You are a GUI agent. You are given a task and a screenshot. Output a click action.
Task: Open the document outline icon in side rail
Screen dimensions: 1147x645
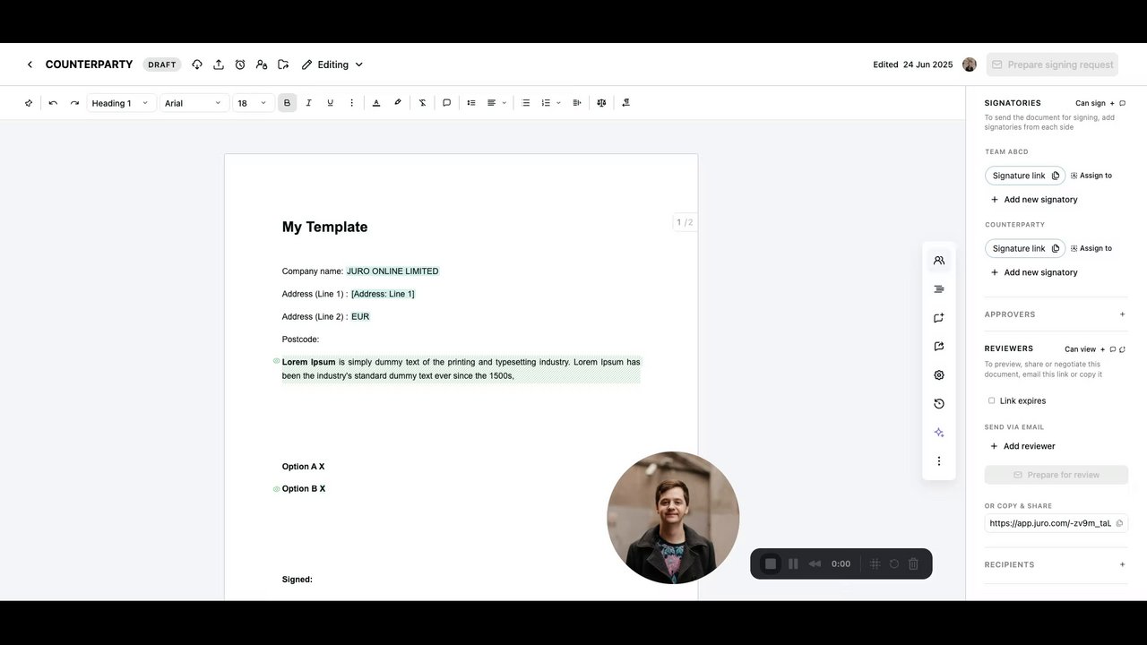[939, 289]
